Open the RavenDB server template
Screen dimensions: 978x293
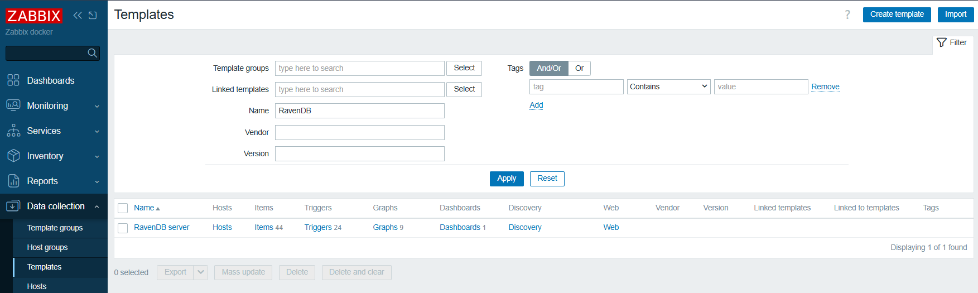click(x=162, y=227)
